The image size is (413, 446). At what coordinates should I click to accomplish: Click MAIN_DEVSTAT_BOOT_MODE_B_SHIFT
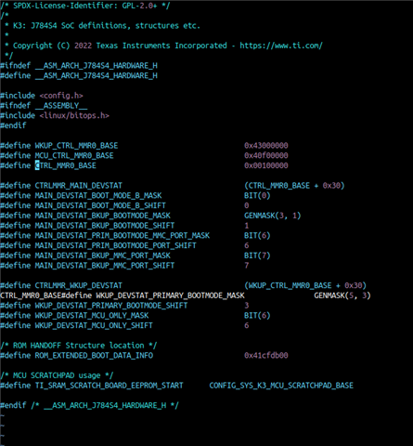coord(100,205)
